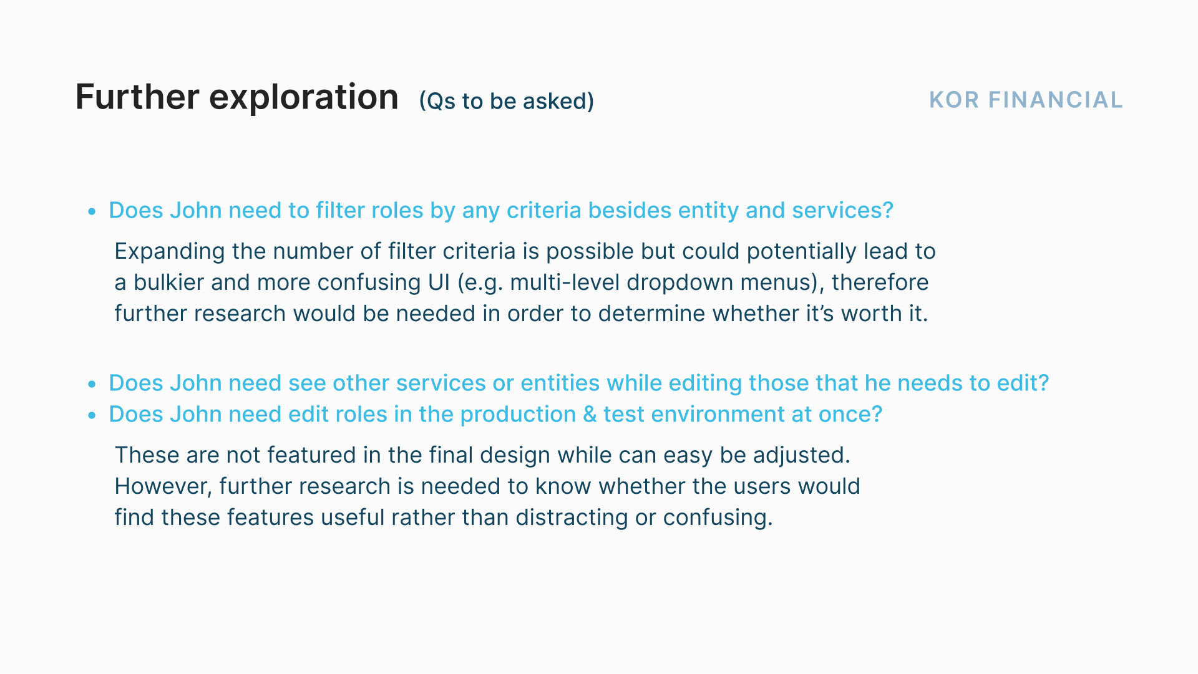Click the word "FINANCIAL" in the top-right logo
1198x674 pixels.
pyautogui.click(x=1056, y=100)
